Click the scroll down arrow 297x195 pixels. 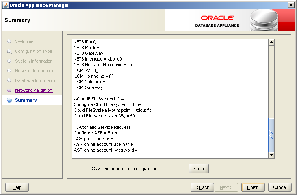tap(271, 155)
